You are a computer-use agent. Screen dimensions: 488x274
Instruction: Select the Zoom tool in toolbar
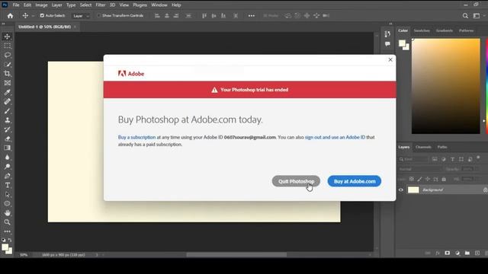pyautogui.click(x=7, y=222)
